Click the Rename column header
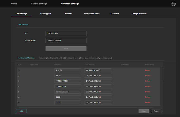 point(57,65)
